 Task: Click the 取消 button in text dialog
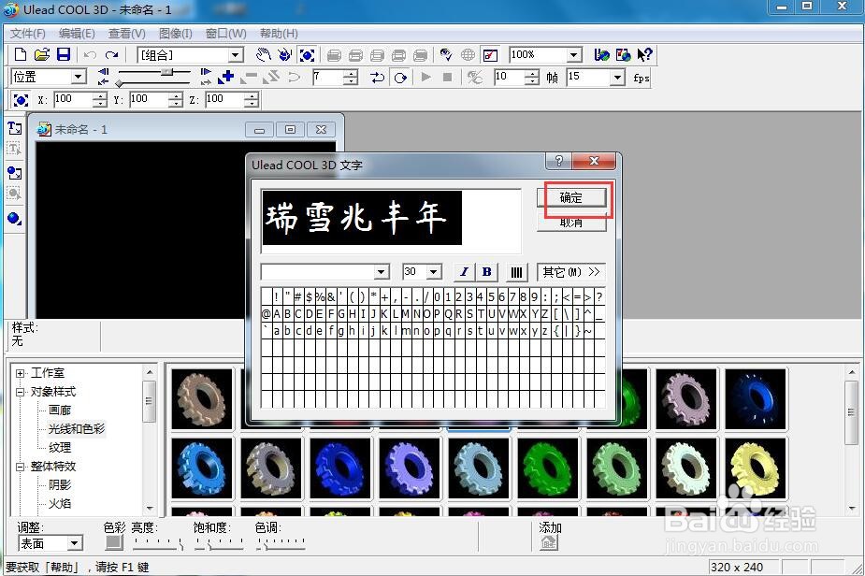(x=571, y=223)
